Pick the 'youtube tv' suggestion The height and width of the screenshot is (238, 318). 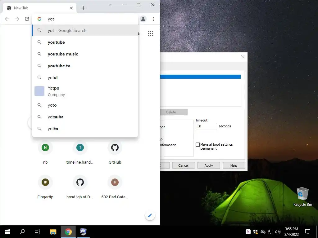click(x=85, y=66)
